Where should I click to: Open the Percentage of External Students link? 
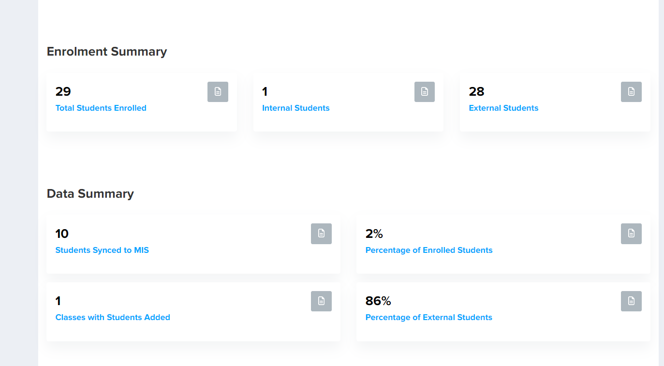point(429,318)
